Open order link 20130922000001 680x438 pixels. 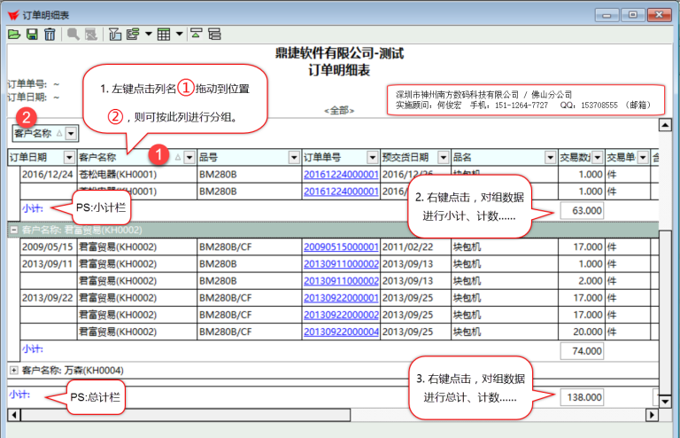click(x=341, y=298)
